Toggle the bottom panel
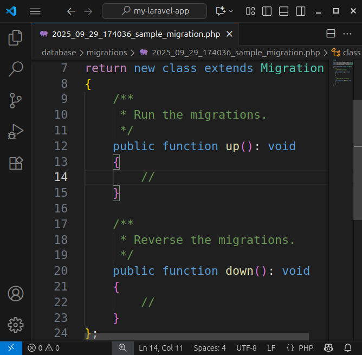 click(283, 11)
